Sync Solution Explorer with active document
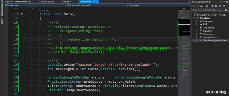This screenshot has width=229, height=96. click(x=213, y=6)
